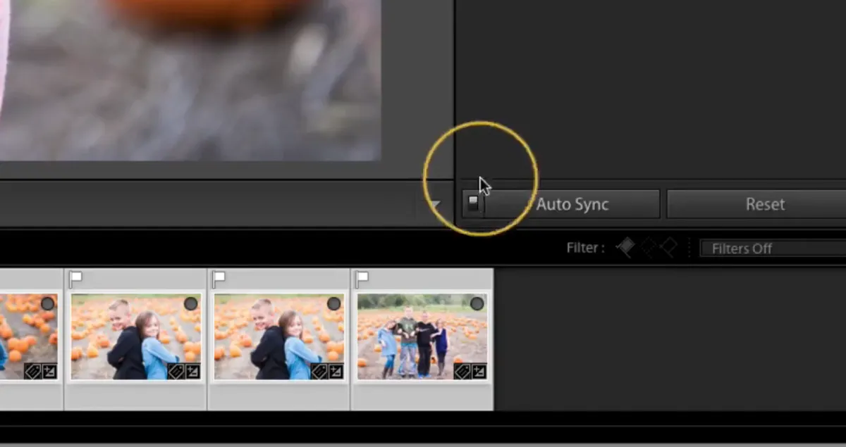Screen dimensions: 846x447
Task: Click the keyword badge on the third thumbnail
Action: (x=319, y=370)
